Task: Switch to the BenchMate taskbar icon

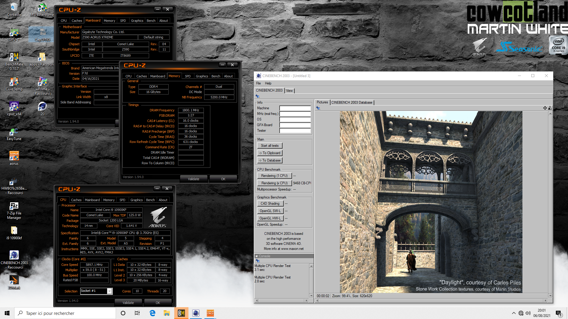Action: [x=181, y=313]
